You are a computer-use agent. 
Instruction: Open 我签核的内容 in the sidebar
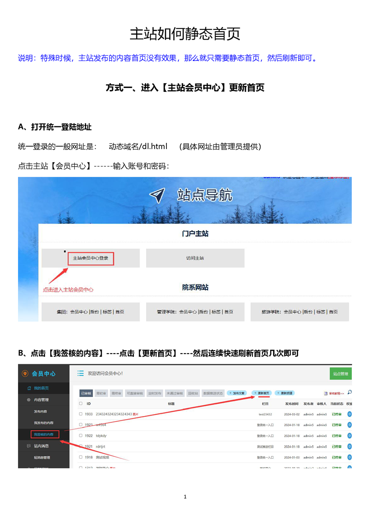(44, 434)
